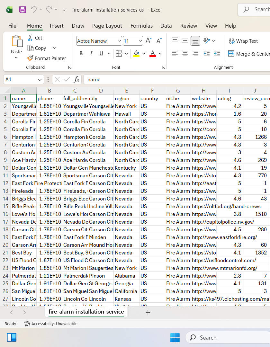
Task: Increase the font size
Action: coord(149,41)
